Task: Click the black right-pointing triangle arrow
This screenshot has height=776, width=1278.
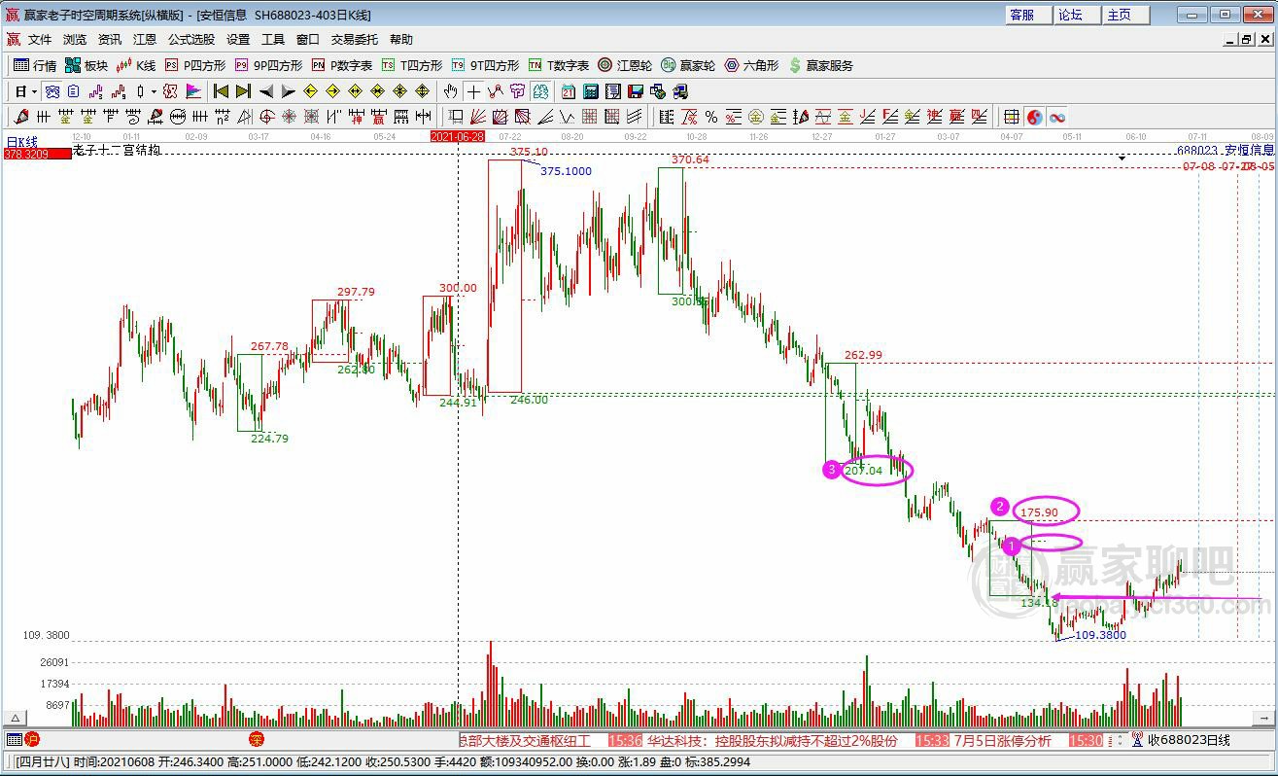Action: click(x=288, y=91)
